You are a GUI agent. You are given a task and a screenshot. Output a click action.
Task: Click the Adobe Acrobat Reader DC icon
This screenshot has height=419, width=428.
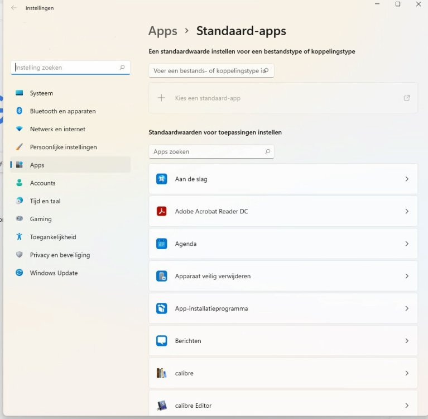tap(162, 211)
